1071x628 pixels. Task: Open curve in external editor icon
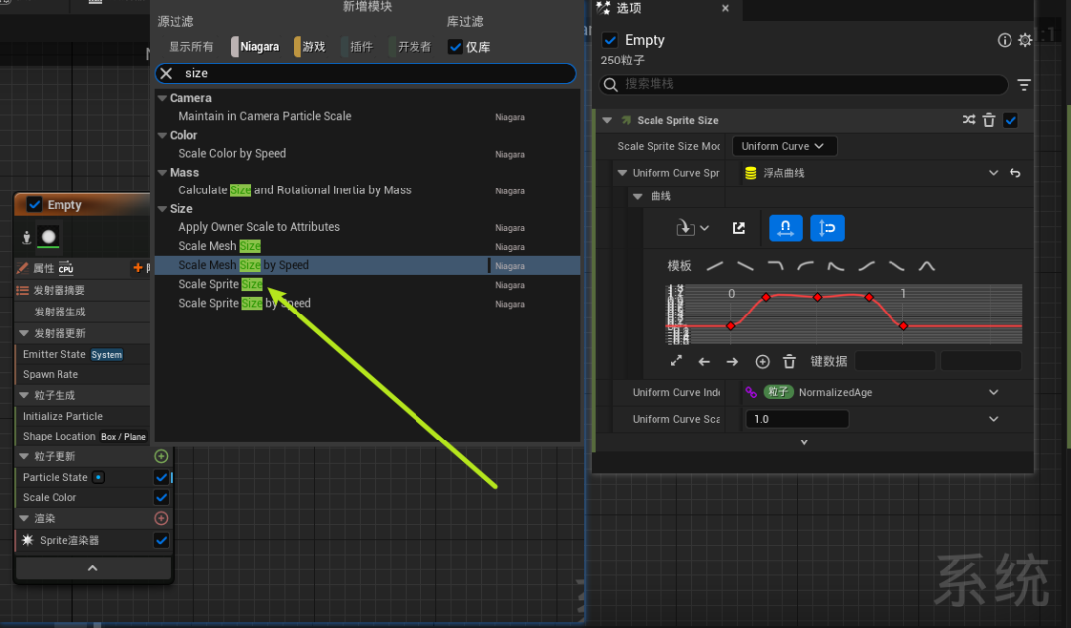pos(739,228)
